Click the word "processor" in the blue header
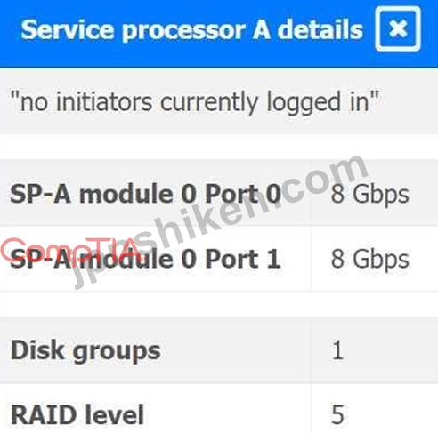Screen dimensions: 438x433 pyautogui.click(x=183, y=31)
